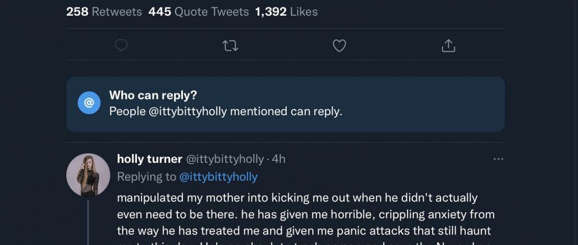Click the 'Who can reply?' heading
This screenshot has width=578, height=245.
153,95
